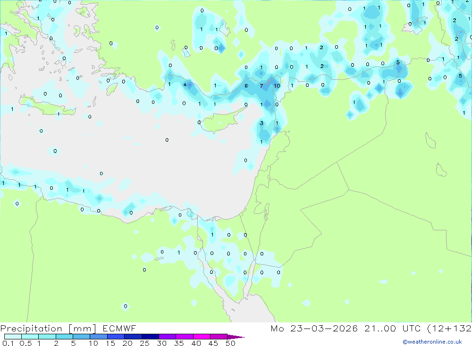Select the 10–15 mm blue legend swatch
The image size is (472, 346).
point(99,337)
